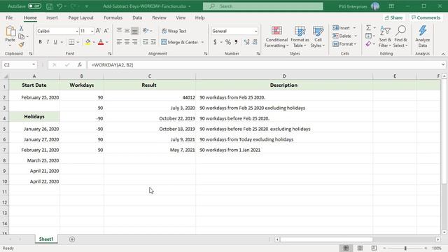Toggle Italic formatting
448x252 pixels.
[x=48, y=42]
